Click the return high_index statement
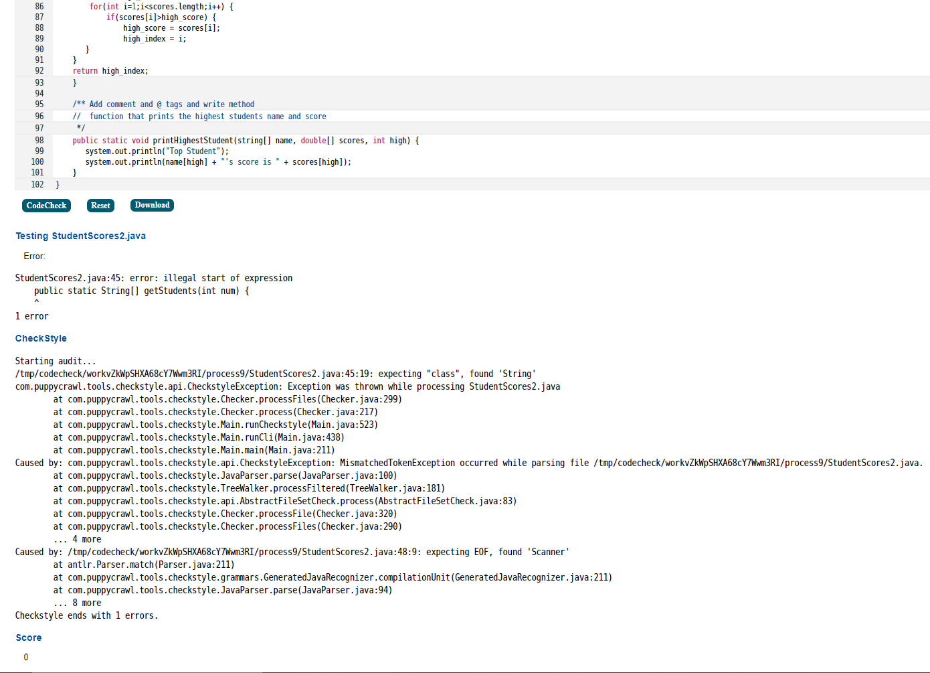The height and width of the screenshot is (673, 930). click(x=111, y=70)
